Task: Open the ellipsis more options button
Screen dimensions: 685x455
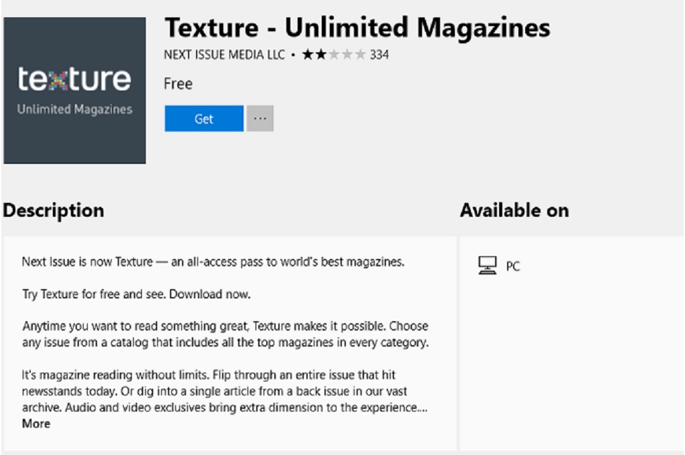Action: pos(260,119)
